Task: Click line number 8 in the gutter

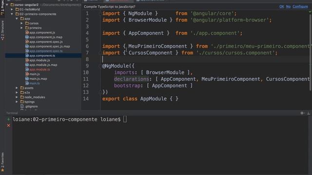Action: coord(87,59)
